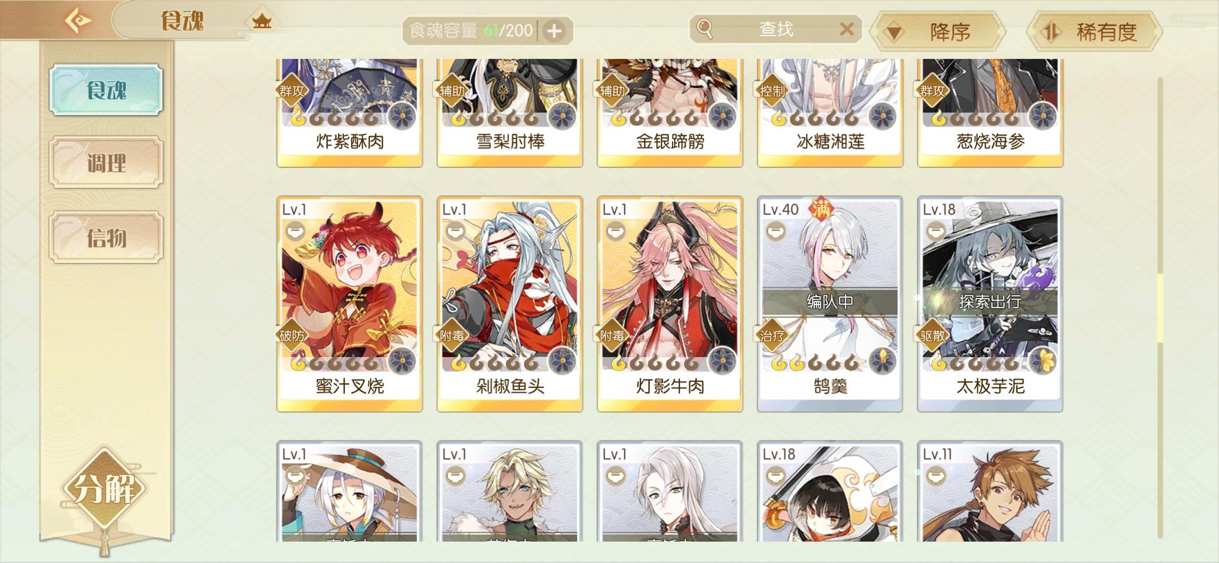Screen dimensions: 1219x563
Task: Toggle lock circle on 蜜汁叉烧 card
Action: pyautogui.click(x=294, y=230)
